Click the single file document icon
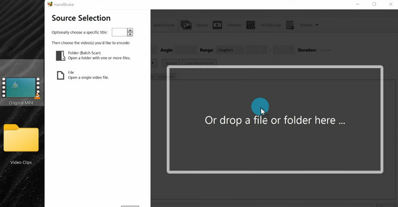Image resolution: width=398 pixels, height=207 pixels. click(x=60, y=76)
